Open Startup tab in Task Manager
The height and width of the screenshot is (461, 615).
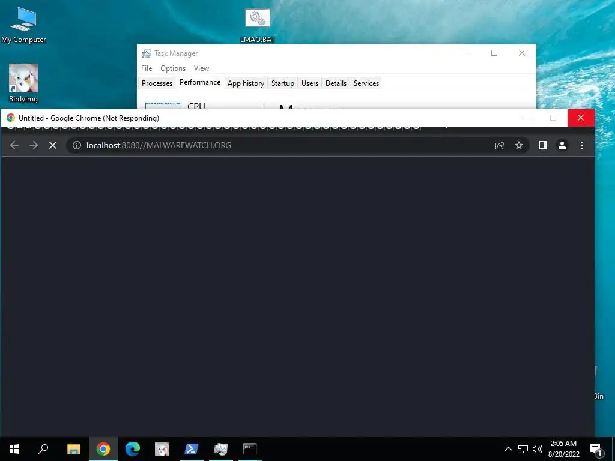coord(282,83)
